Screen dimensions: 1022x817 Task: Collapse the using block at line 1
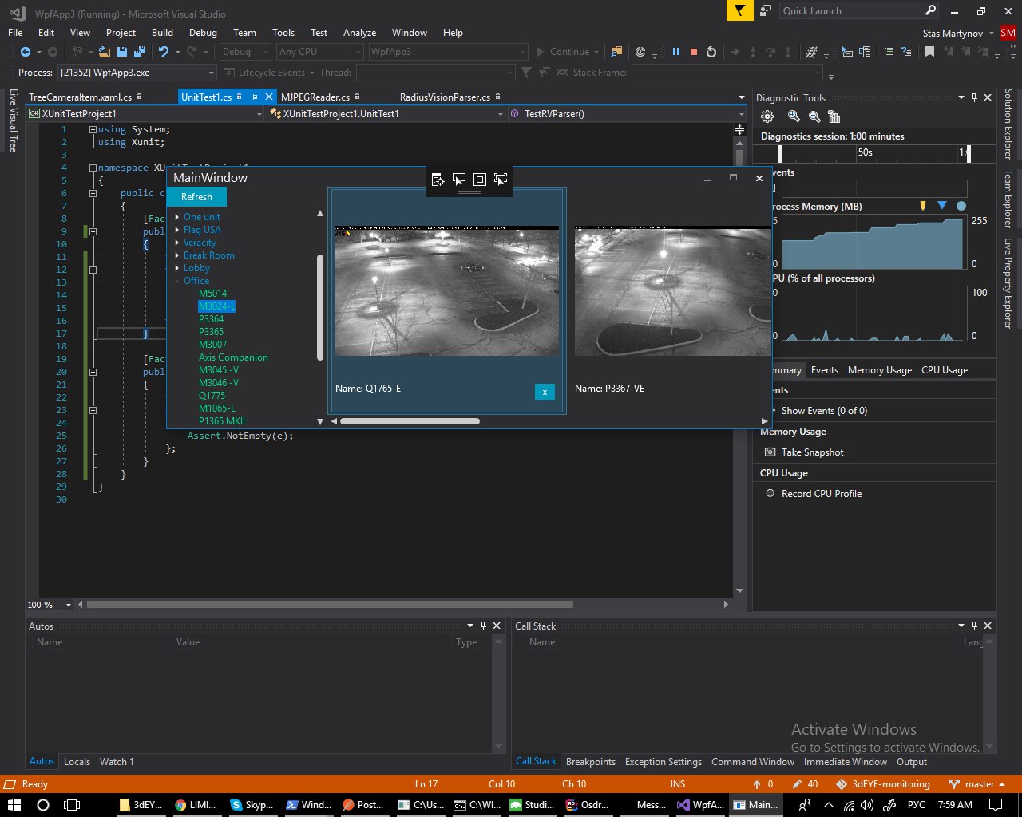click(93, 129)
